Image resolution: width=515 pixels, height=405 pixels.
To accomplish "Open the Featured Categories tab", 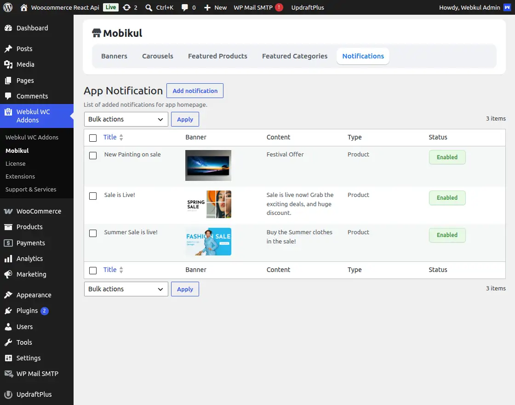I will click(295, 56).
